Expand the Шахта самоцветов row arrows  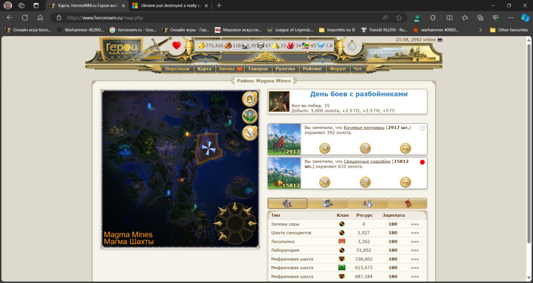[x=415, y=233]
